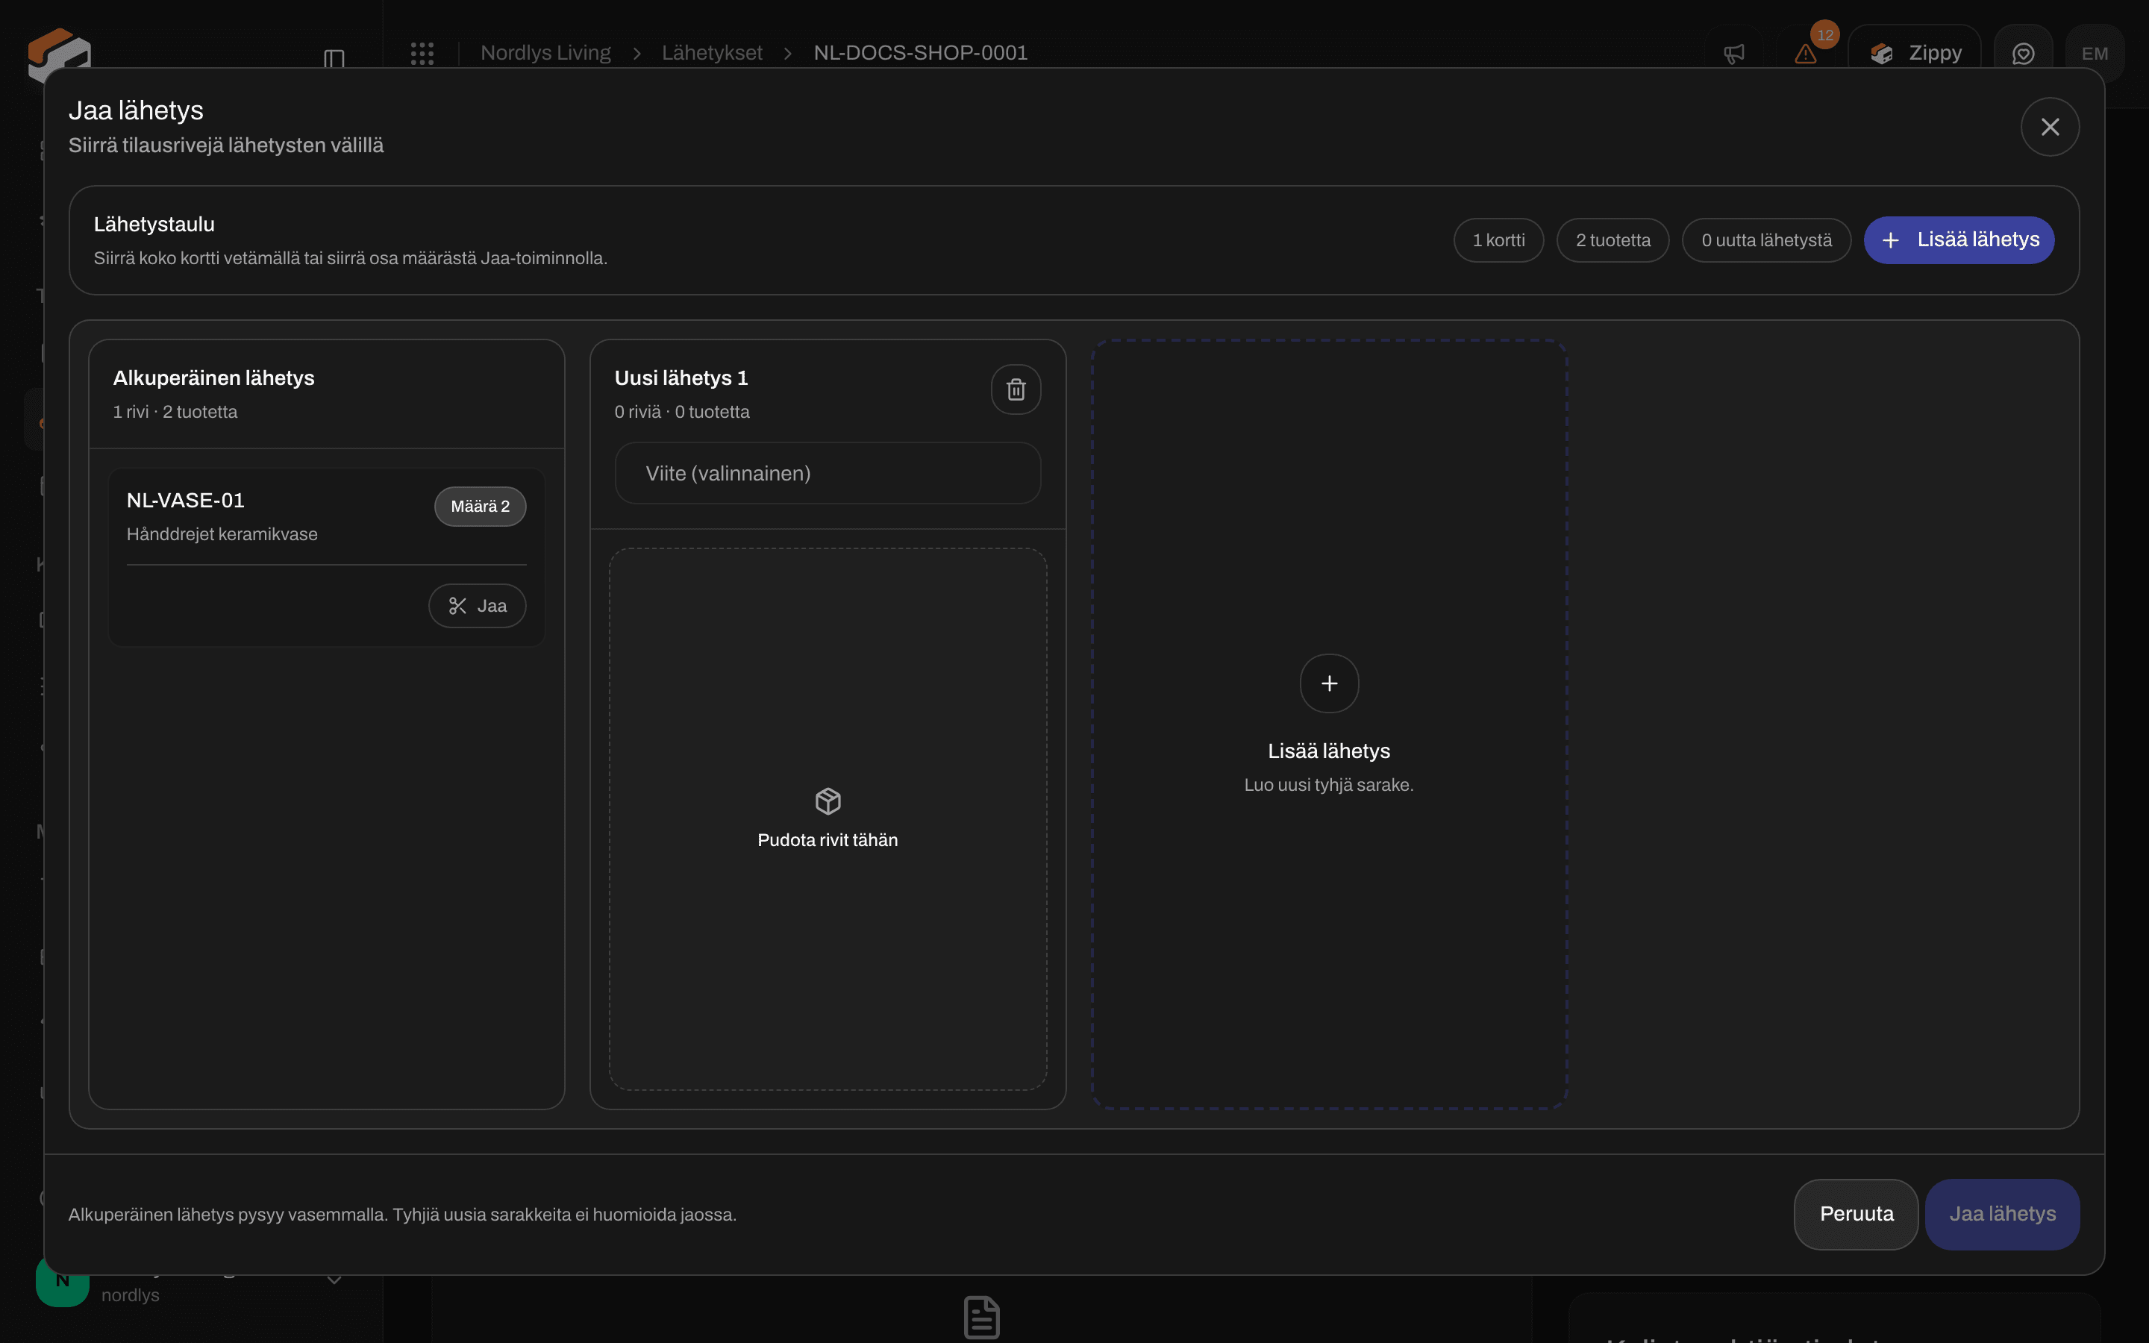Open the announcements megaphone icon
Screen dimensions: 2149x1343
point(1733,53)
